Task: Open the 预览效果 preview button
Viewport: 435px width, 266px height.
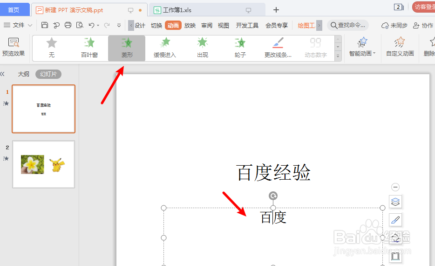Action: coord(14,47)
